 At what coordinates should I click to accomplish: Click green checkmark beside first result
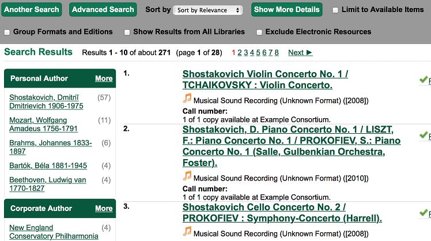pyautogui.click(x=424, y=80)
